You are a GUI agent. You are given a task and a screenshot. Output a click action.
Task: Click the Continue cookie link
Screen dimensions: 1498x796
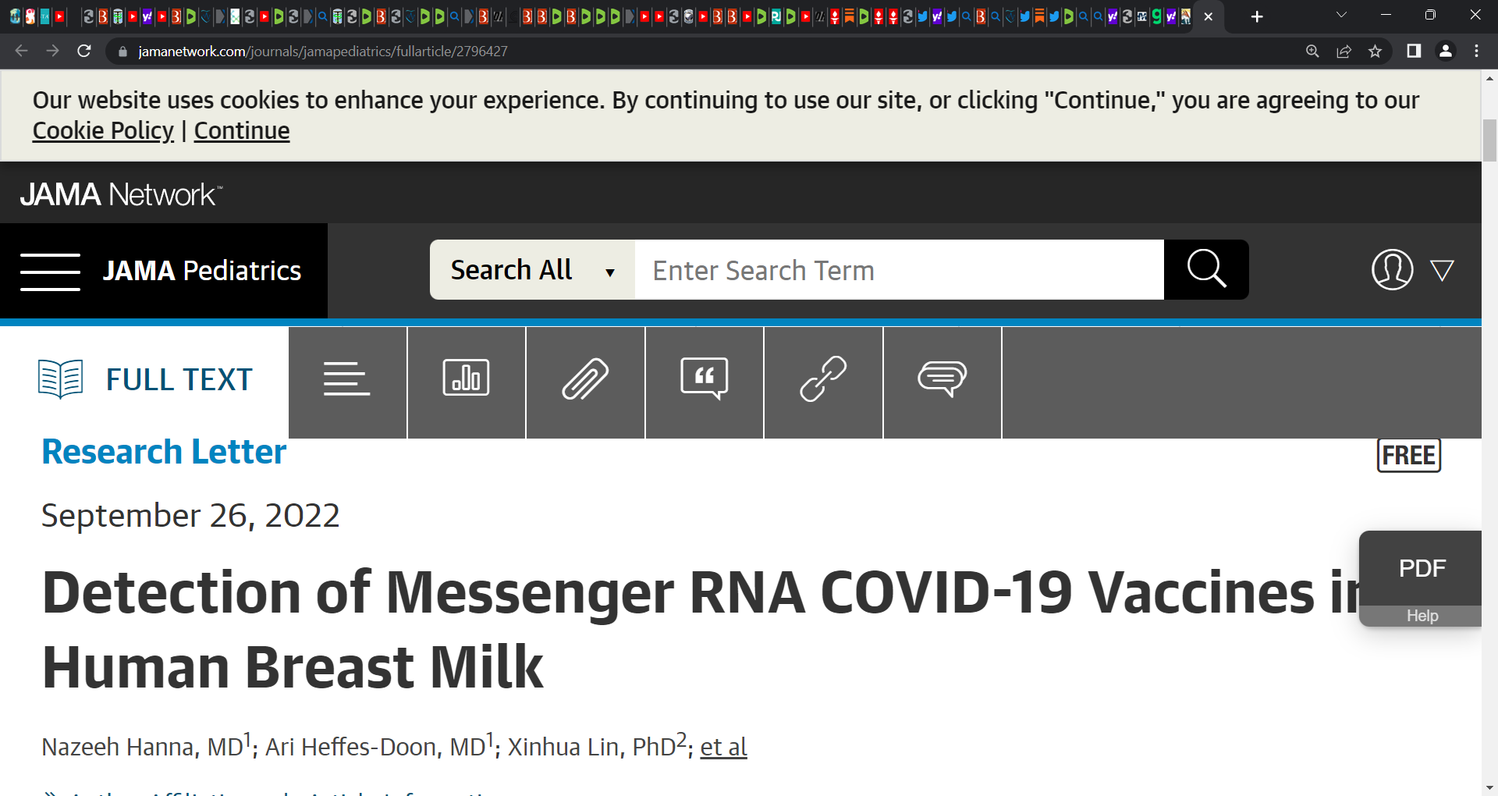pos(242,130)
